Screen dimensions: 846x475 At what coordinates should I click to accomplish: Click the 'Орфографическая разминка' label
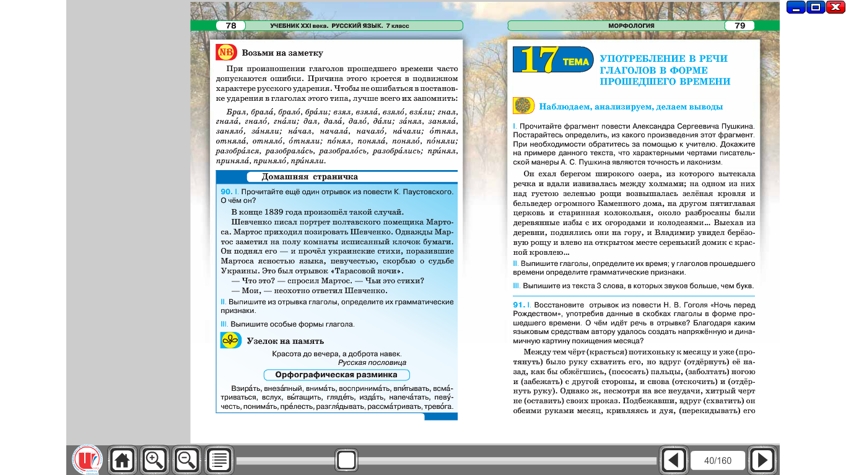pos(336,375)
